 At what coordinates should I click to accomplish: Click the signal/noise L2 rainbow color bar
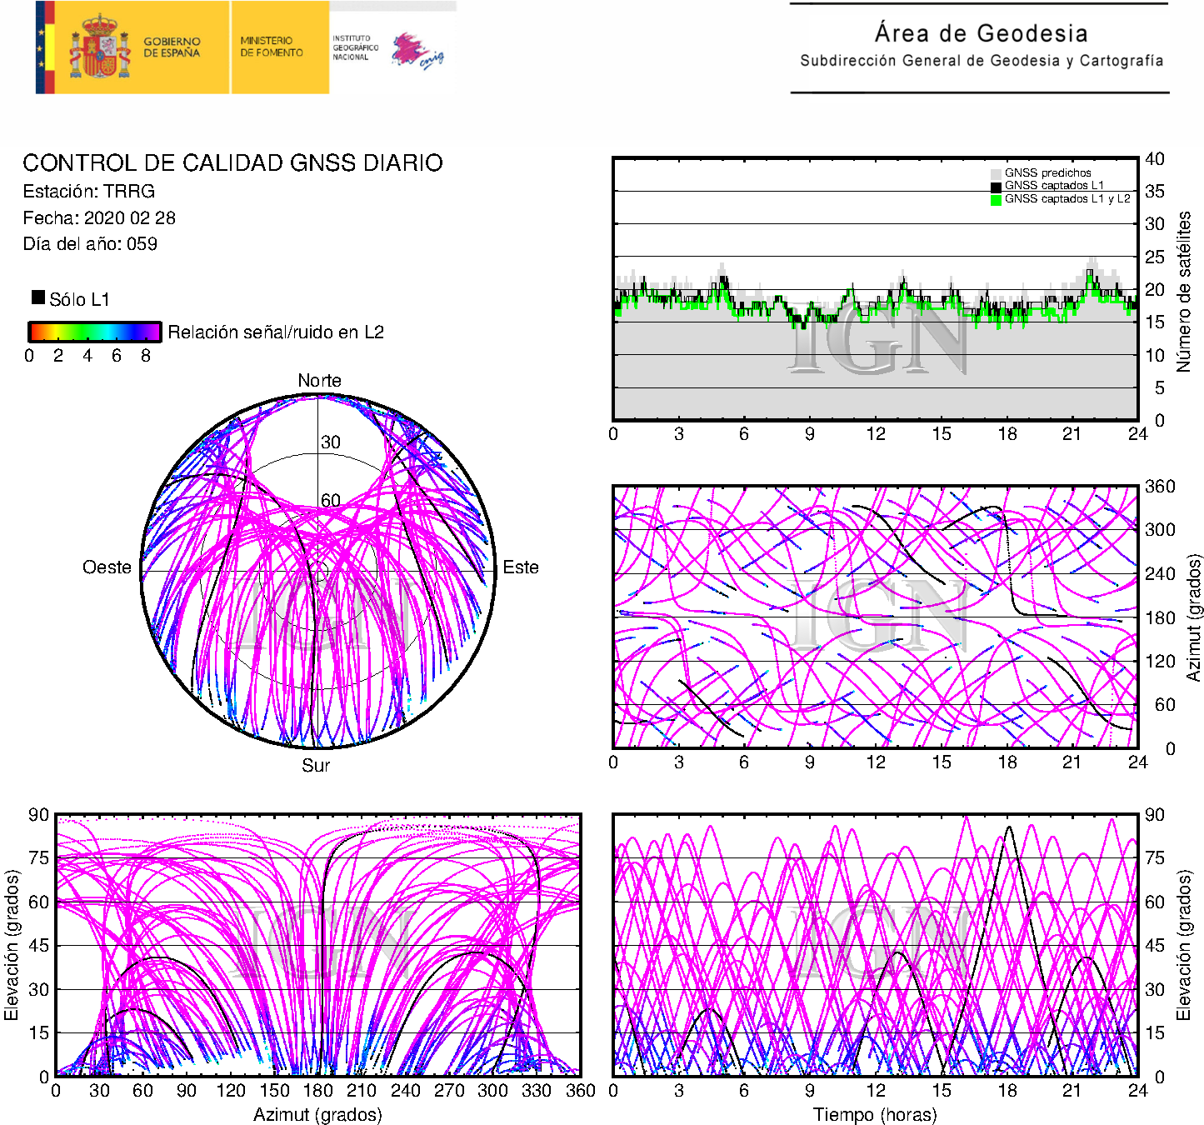[94, 332]
